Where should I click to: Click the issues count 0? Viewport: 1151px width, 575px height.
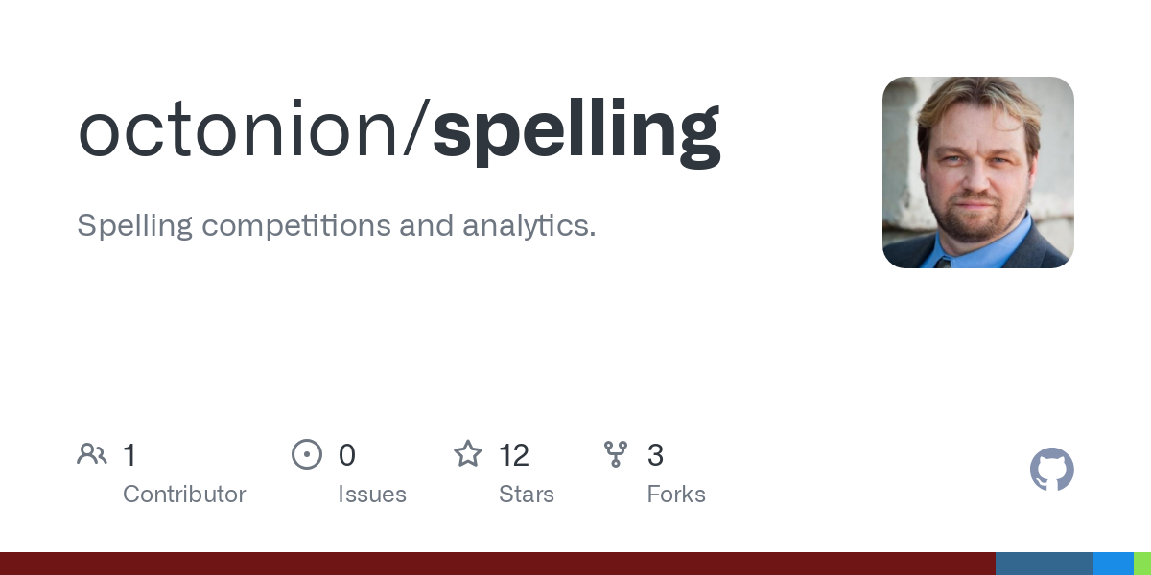[347, 455]
